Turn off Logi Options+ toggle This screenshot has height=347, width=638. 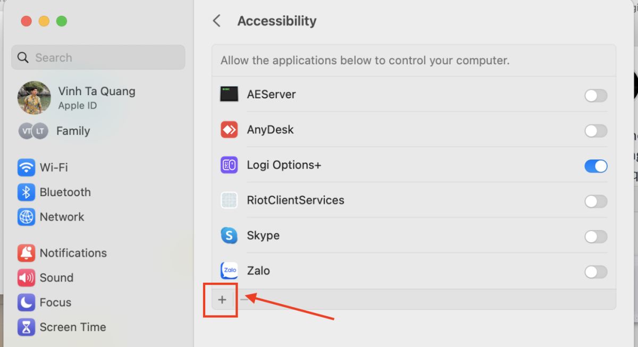pyautogui.click(x=595, y=166)
